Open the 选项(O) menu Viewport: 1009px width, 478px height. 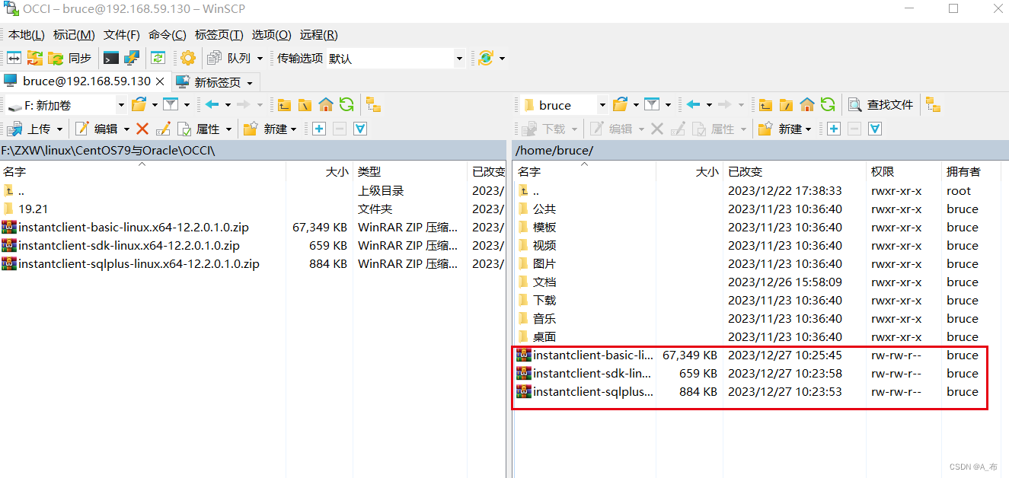[x=271, y=34]
